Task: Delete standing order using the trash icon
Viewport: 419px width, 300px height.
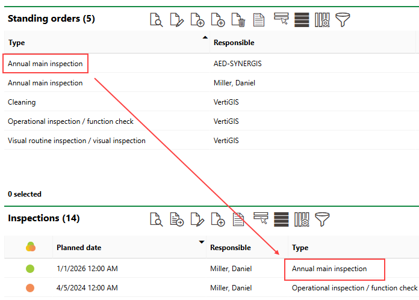Action: click(x=238, y=20)
